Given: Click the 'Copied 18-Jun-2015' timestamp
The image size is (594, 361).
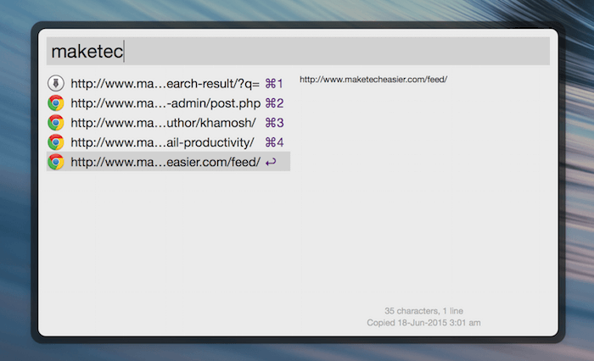Looking at the screenshot, I should (x=423, y=323).
